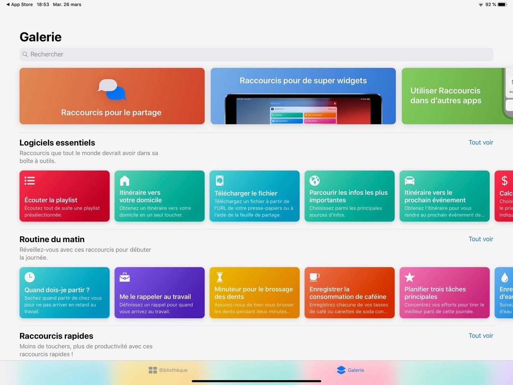The width and height of the screenshot is (513, 385).
Task: Open Tout voir for Raccourcis rapides
Action: (481, 336)
